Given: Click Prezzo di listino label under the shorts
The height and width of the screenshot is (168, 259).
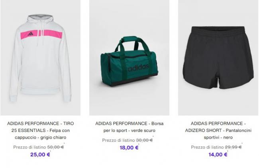Looking at the screenshot, I should 207,147.
